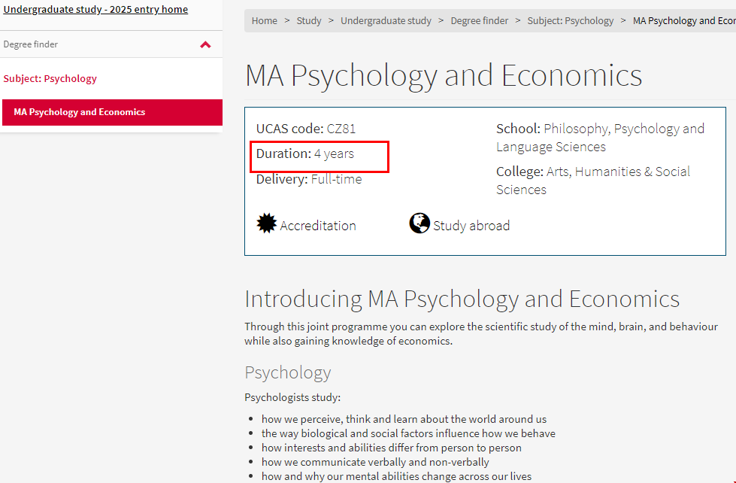This screenshot has height=483, width=736.
Task: Navigate to Undergraduate study breadcrumb
Action: 386,20
